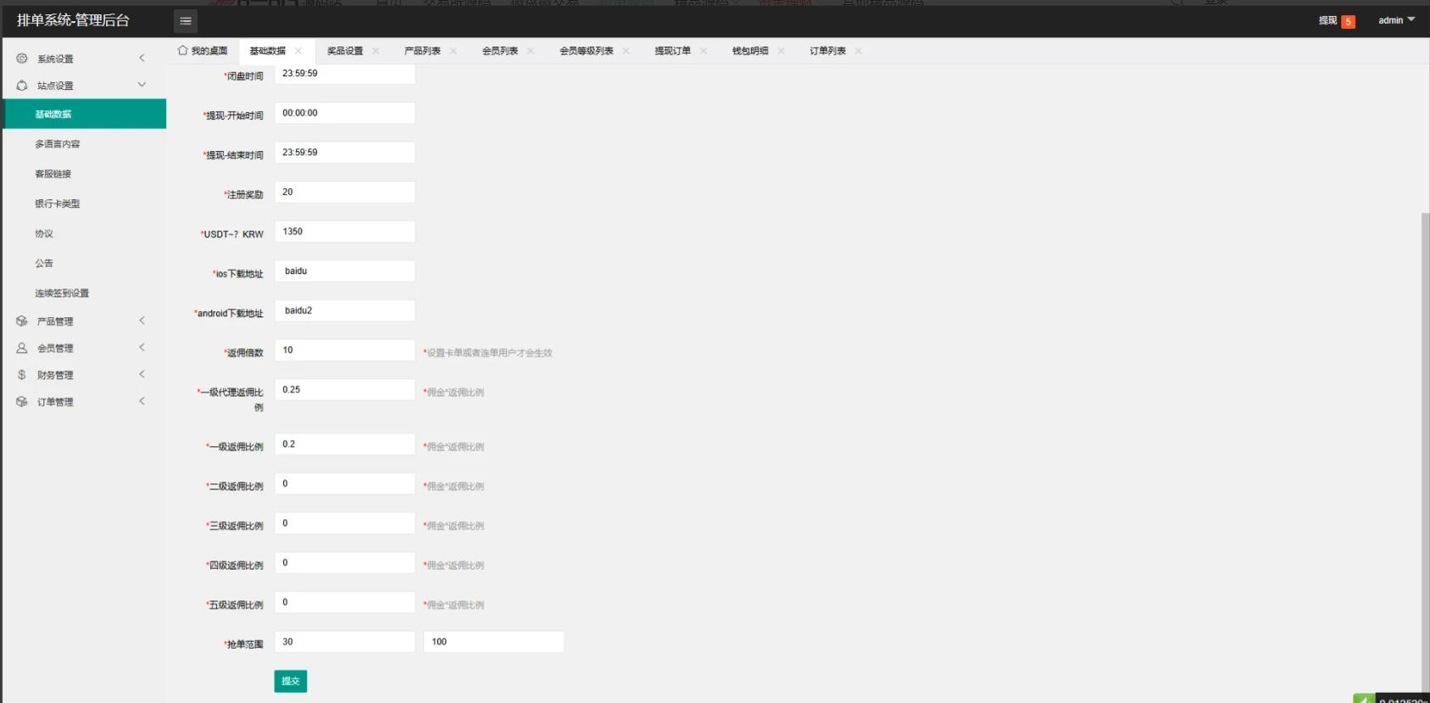Open 多语言内容 in the sidebar
This screenshot has height=703, width=1430.
click(x=58, y=144)
